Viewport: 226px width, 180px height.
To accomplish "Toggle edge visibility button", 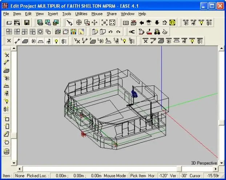I will 17,41.
